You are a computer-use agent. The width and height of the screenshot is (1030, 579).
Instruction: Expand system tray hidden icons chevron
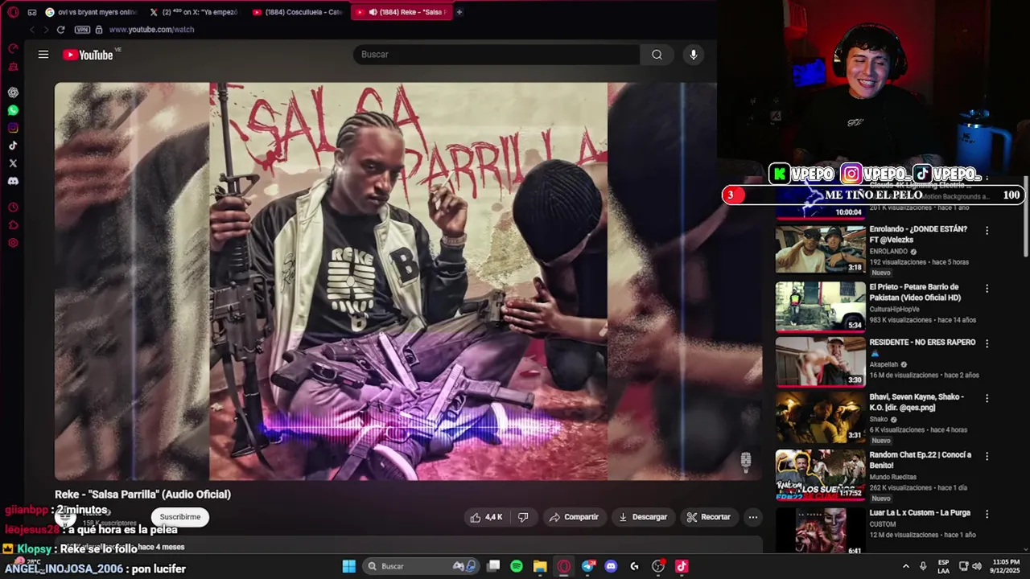(x=905, y=566)
